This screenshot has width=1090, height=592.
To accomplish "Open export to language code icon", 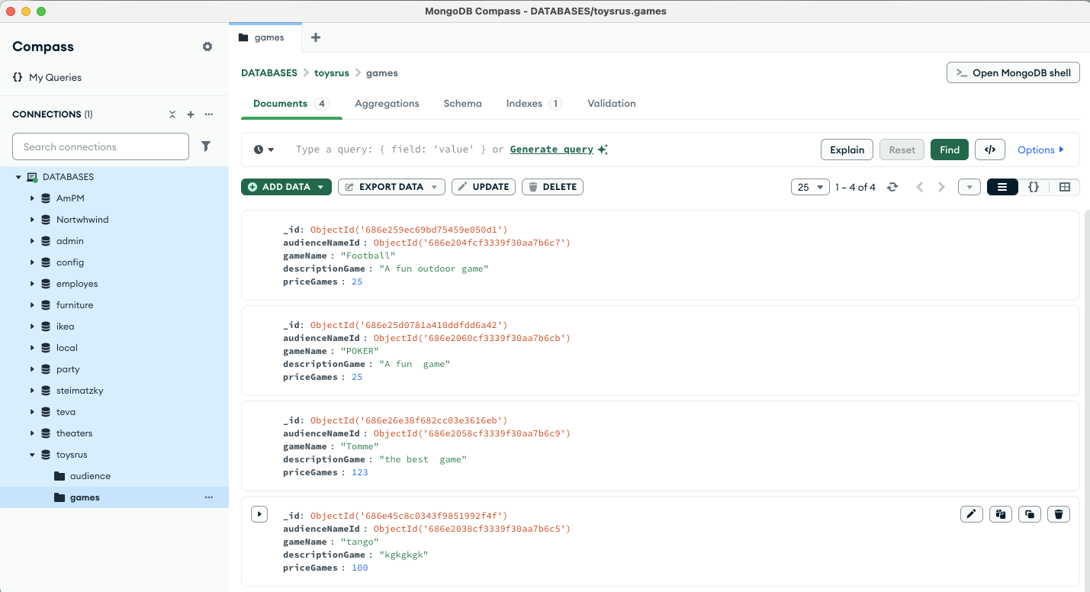I will click(990, 150).
